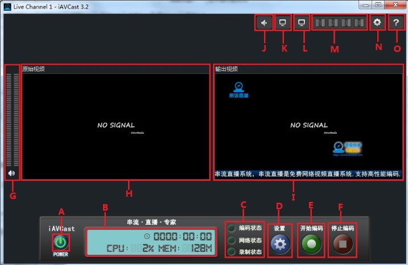Switch to channel 4 in the channel selector
Image resolution: width=408 pixels, height=265 pixels.
click(359, 23)
